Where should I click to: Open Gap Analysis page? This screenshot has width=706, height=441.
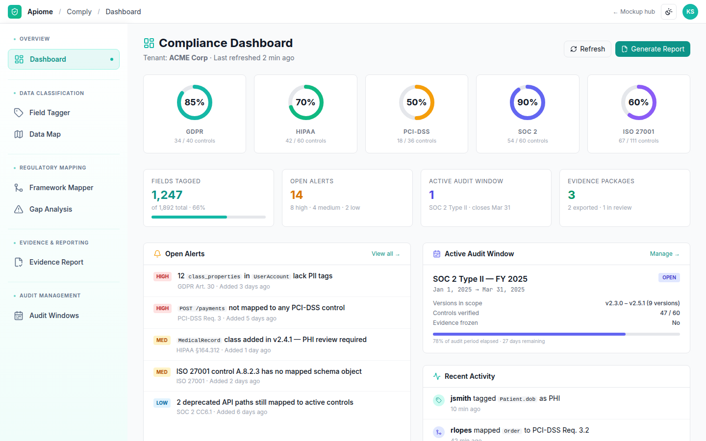tap(64, 209)
